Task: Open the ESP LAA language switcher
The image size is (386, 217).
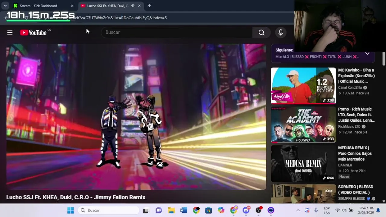Action: coord(327,210)
